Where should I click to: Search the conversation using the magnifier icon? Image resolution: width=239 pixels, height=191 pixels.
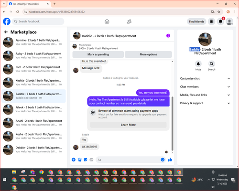(x=212, y=64)
